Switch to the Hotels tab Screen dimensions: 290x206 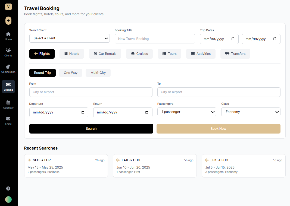point(72,54)
